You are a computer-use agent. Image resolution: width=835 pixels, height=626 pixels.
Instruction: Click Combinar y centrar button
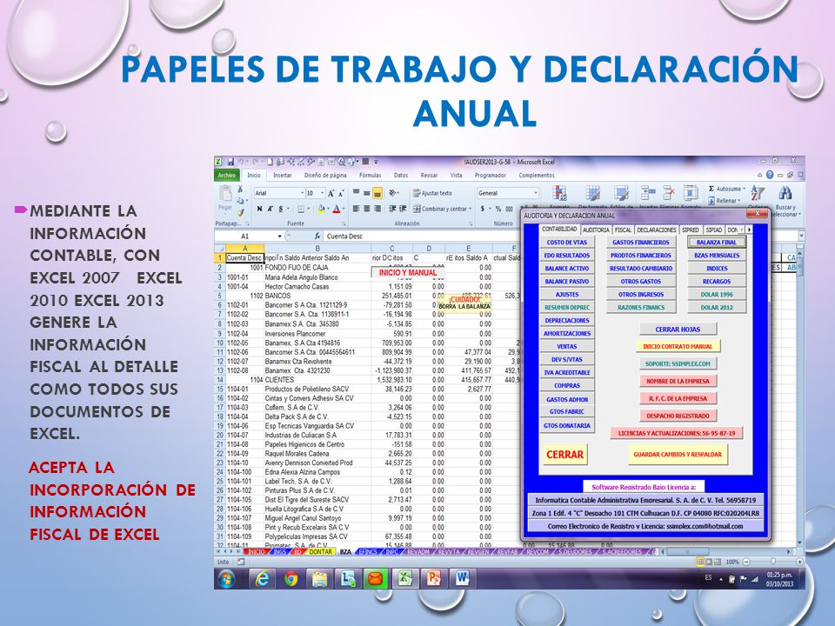pos(442,210)
